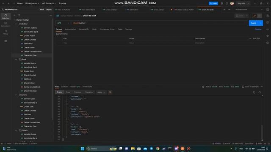Click the filter icon in the collections sidebar

(x=19, y=15)
